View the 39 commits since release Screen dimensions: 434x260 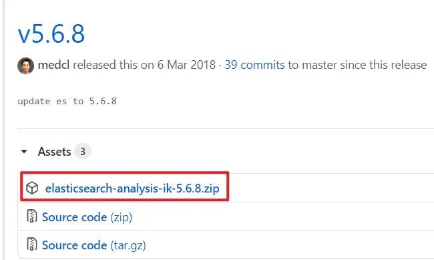pyautogui.click(x=254, y=65)
